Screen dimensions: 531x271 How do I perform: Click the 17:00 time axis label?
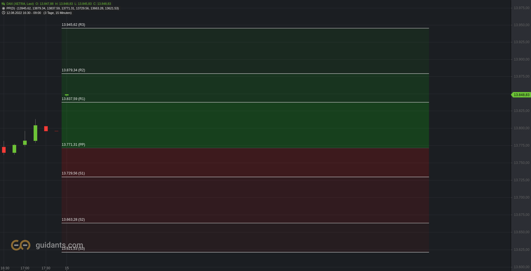point(25,268)
